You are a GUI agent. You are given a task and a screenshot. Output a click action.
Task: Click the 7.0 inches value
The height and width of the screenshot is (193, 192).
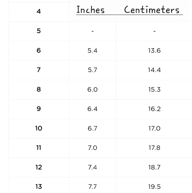click(93, 148)
